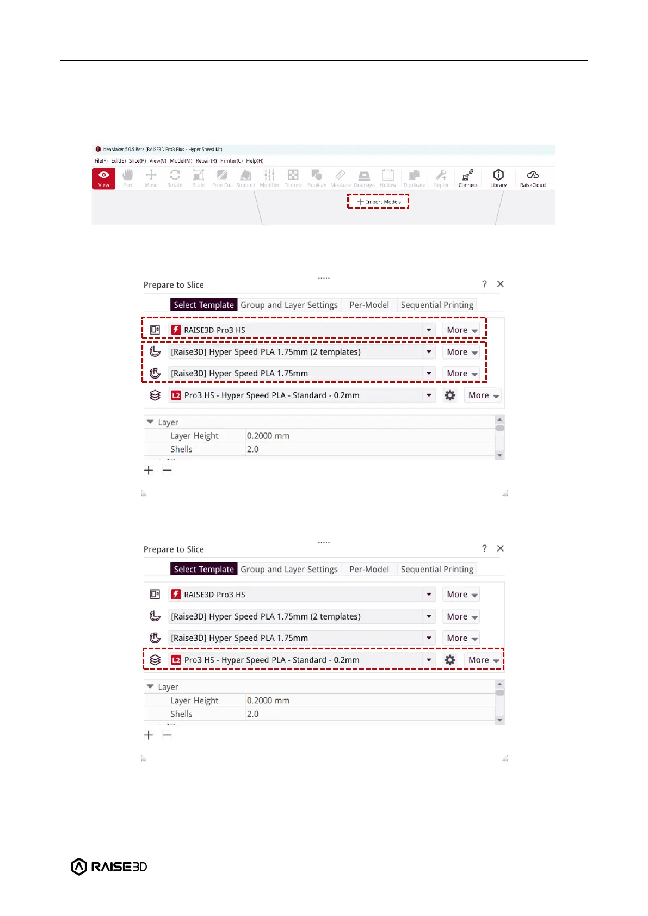Add setting with plus in second slice dialog
This screenshot has width=648, height=916.
click(149, 735)
